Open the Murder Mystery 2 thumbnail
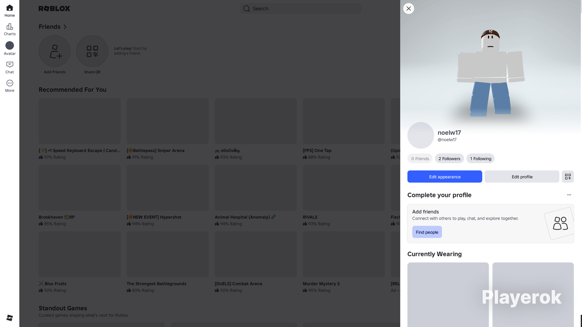The height and width of the screenshot is (327, 582). click(344, 254)
